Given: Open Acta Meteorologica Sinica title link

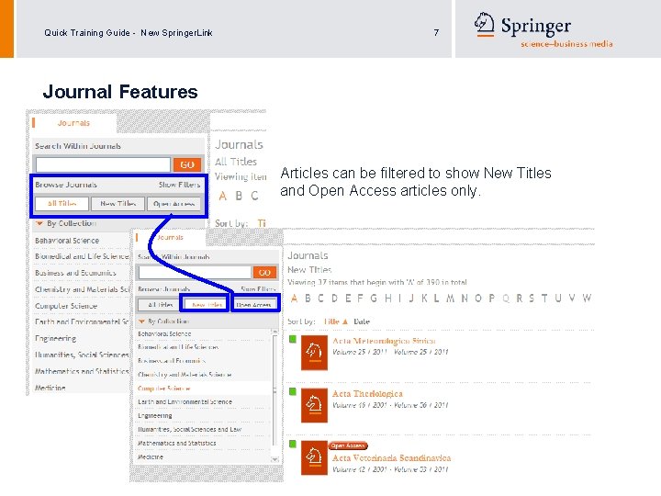Looking at the screenshot, I should point(384,341).
